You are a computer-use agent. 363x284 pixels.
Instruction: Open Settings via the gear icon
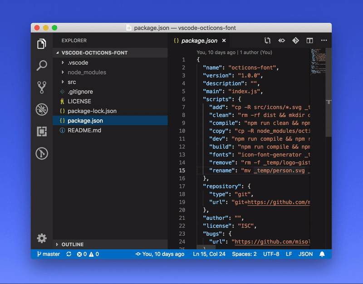[41, 238]
